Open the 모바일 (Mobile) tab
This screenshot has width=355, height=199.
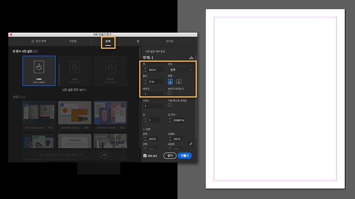pyautogui.click(x=170, y=41)
